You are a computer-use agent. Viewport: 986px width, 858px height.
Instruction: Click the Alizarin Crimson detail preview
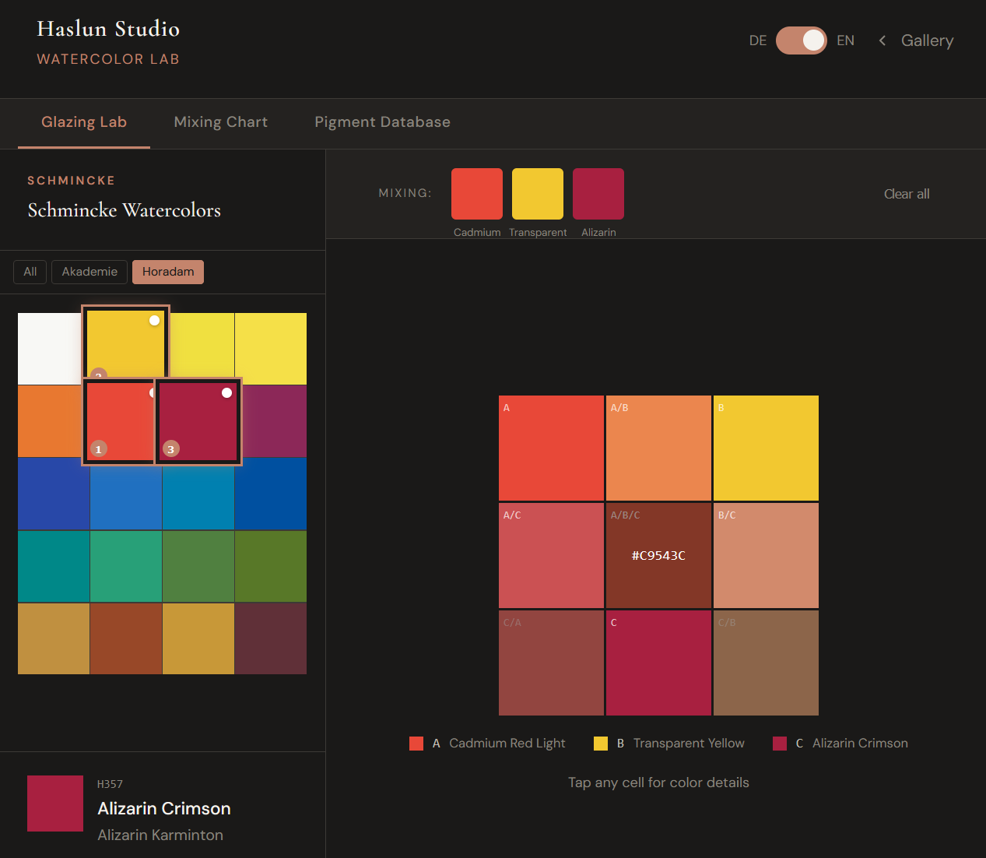click(55, 803)
